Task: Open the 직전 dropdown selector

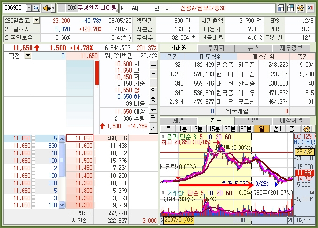Action: pyautogui.click(x=27, y=56)
